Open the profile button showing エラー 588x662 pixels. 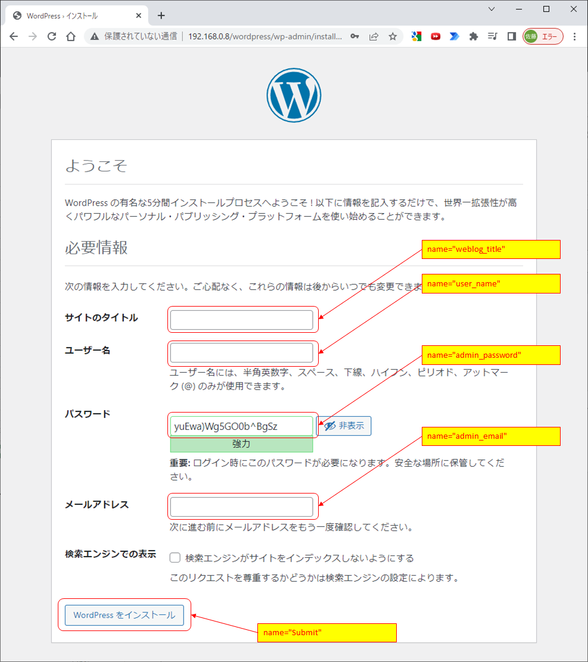pos(543,37)
